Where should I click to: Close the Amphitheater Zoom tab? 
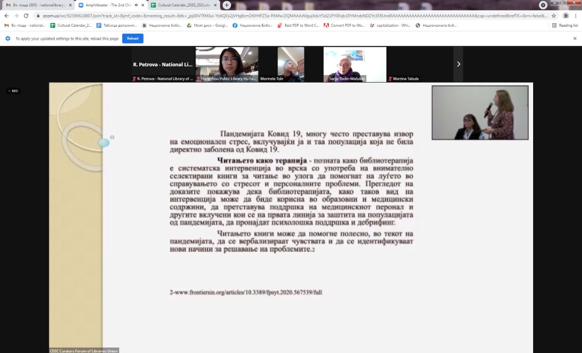click(143, 5)
